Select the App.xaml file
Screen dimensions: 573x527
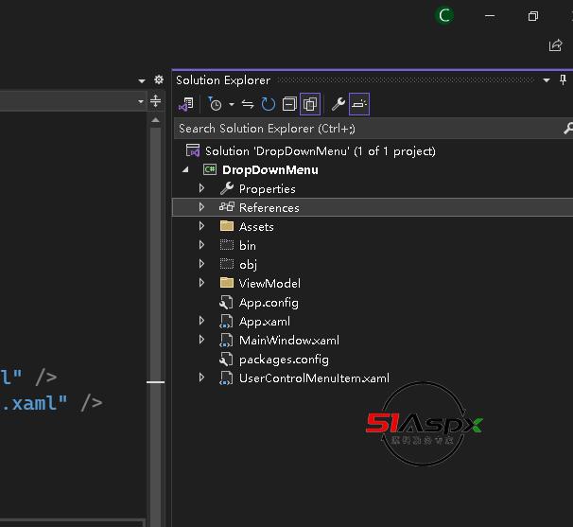pos(265,322)
